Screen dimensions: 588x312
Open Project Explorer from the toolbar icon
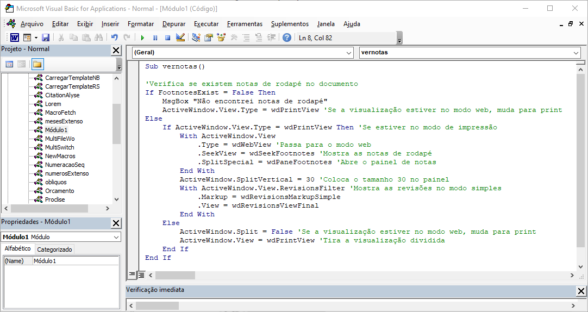[x=196, y=38]
